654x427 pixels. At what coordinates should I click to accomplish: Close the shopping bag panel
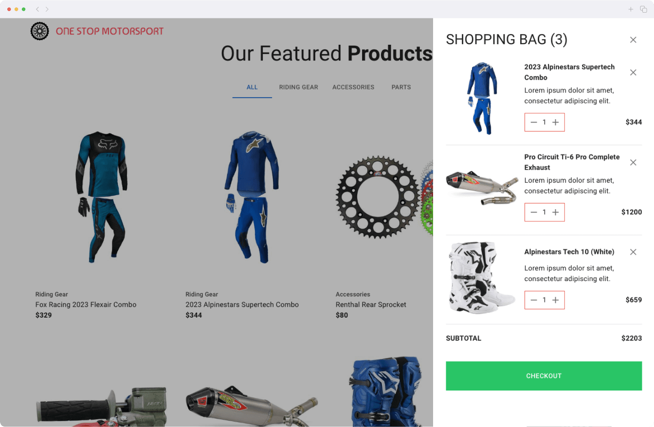[633, 40]
